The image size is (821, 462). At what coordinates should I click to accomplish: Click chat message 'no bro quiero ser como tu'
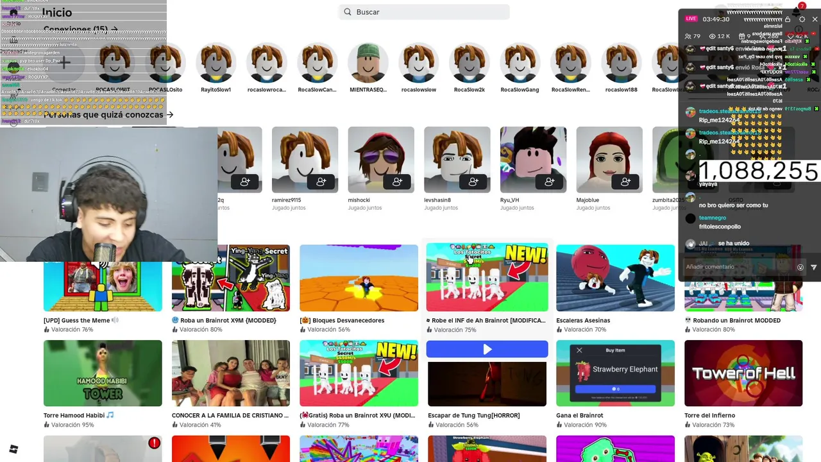(x=733, y=205)
